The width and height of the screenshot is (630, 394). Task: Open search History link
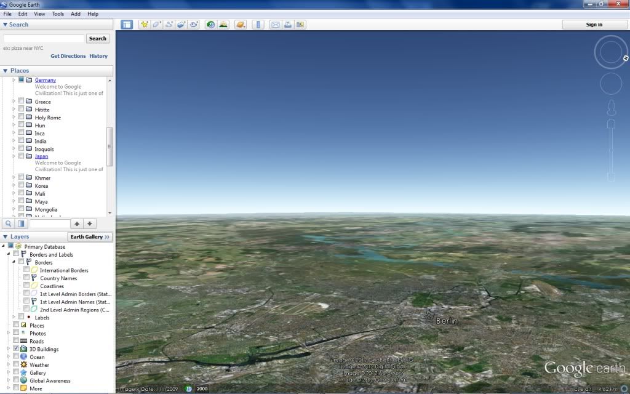click(98, 56)
